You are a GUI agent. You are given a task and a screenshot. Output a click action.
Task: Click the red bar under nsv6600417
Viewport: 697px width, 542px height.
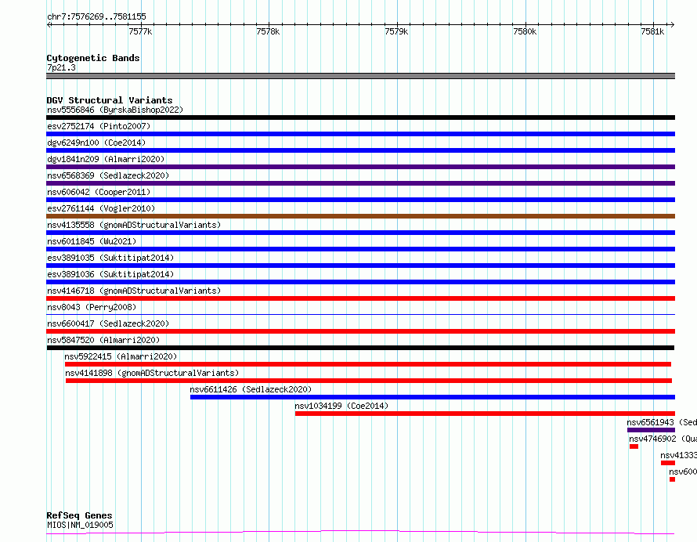tap(360, 331)
